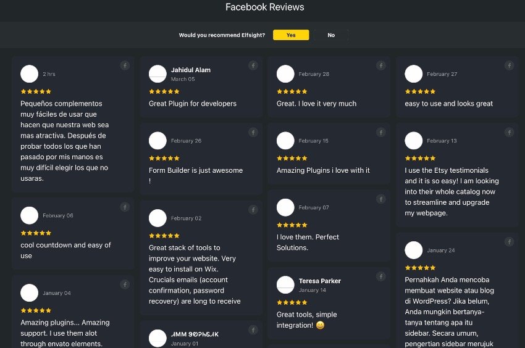Click the avatar on February 26 review
The height and width of the screenshot is (348, 525).
(x=157, y=141)
